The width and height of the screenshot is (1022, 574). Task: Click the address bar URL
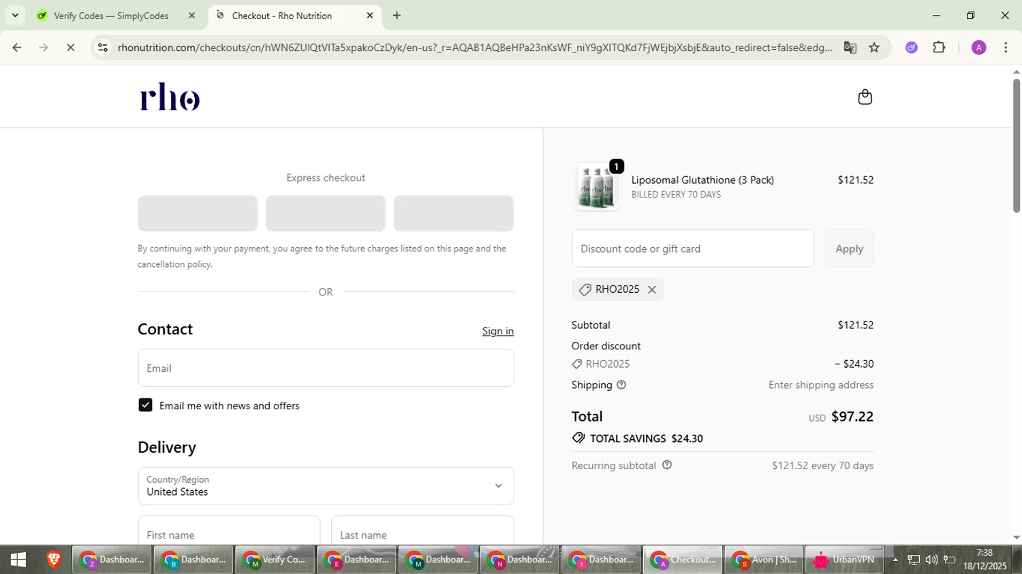point(474,48)
